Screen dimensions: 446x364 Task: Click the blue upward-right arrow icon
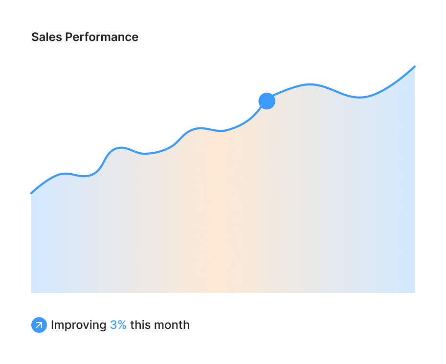pyautogui.click(x=39, y=325)
